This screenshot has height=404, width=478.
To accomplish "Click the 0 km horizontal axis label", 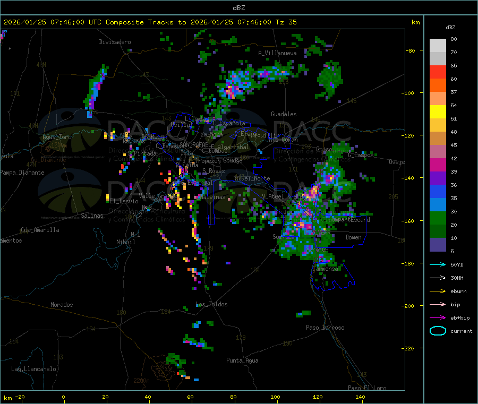I will [x=63, y=397].
